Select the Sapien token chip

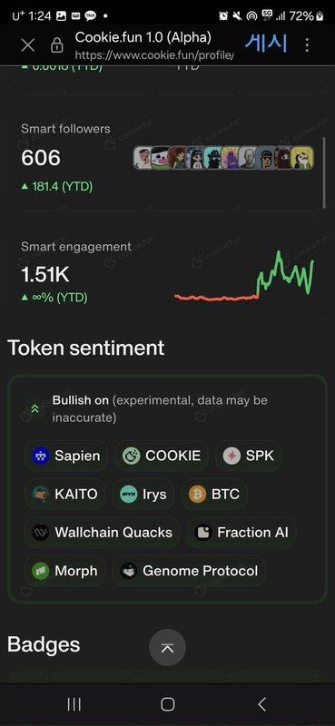click(x=66, y=456)
